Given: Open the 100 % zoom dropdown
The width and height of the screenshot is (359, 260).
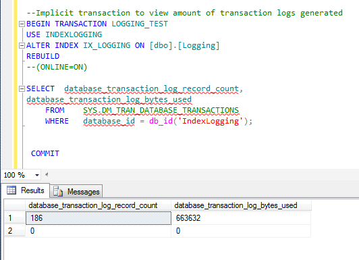Looking at the screenshot, I should (37, 175).
